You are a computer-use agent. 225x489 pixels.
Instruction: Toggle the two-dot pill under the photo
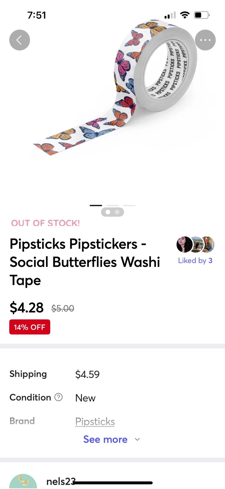pos(112,212)
